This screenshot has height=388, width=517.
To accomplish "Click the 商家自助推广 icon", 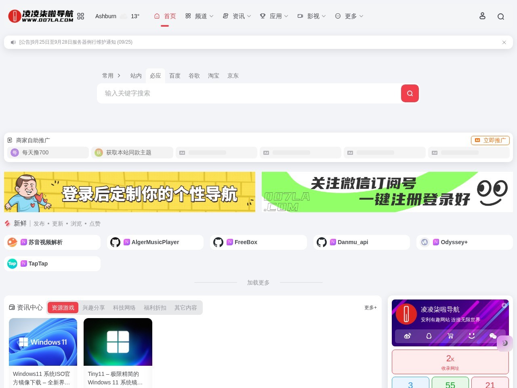I will click(x=10, y=140).
